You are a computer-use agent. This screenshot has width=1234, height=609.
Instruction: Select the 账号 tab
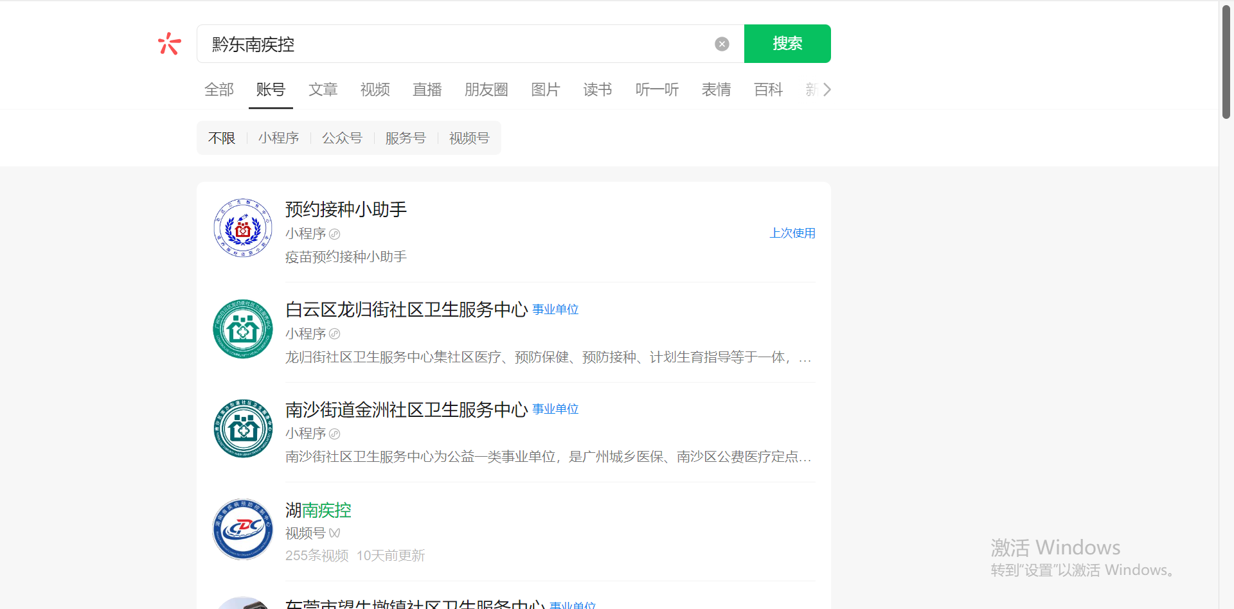271,89
